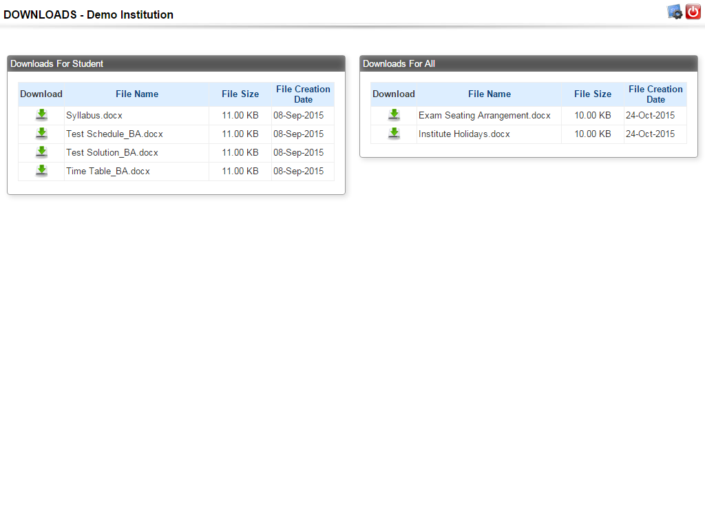Screen dimensions: 705x529
Task: Click Download column header in Downloads For Student
Action: coord(41,94)
